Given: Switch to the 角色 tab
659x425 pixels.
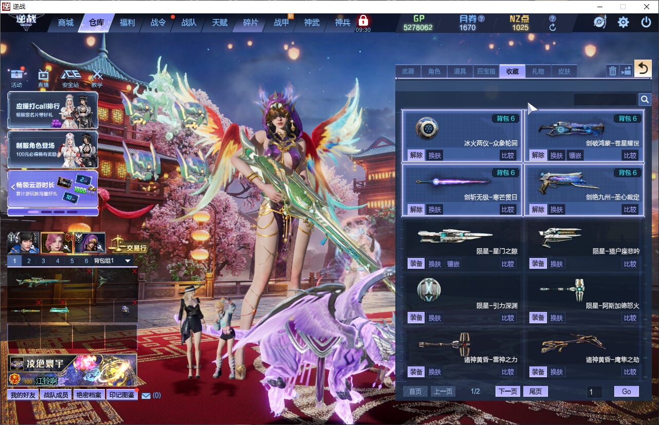Looking at the screenshot, I should click(x=434, y=71).
